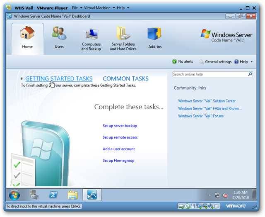Expand the dashboard Help dropdown arrow
Screen dimensions: 265x217
[x=252, y=62]
